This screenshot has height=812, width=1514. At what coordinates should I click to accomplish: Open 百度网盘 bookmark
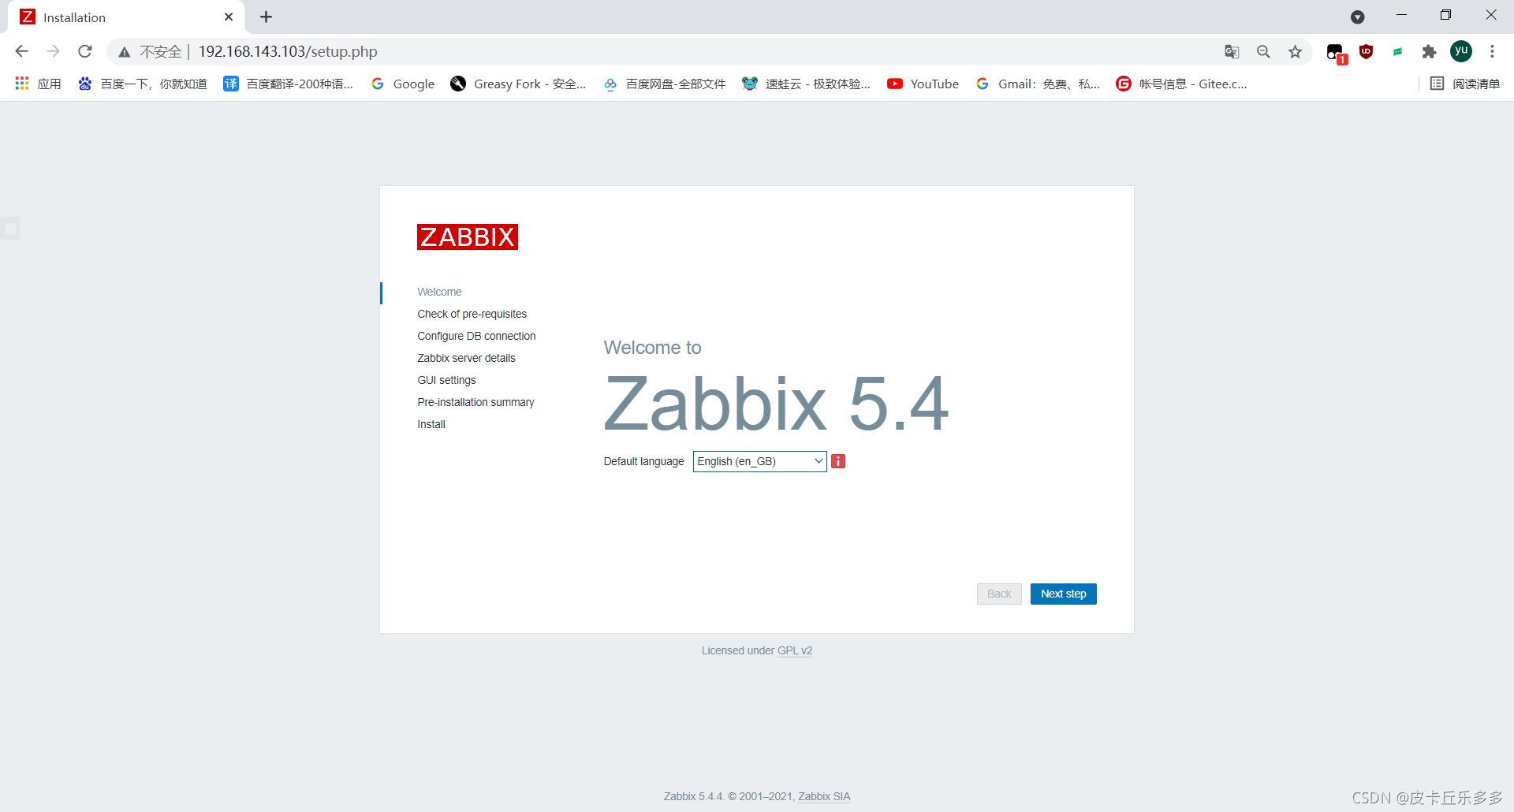coord(665,84)
